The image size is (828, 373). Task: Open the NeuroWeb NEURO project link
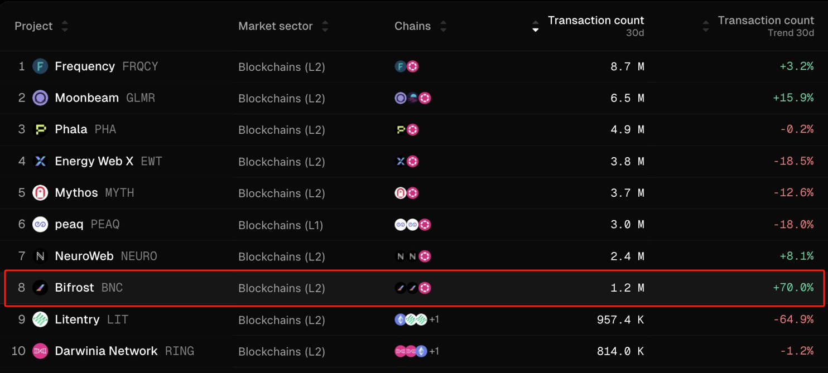pos(106,256)
